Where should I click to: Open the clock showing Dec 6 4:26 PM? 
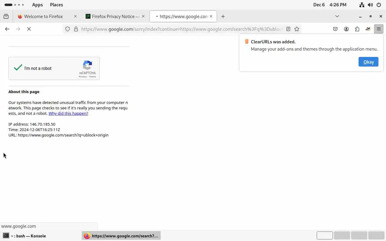330,5
